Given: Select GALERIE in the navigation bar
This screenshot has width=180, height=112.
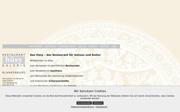Looking at the screenshot, I should point(82,47).
